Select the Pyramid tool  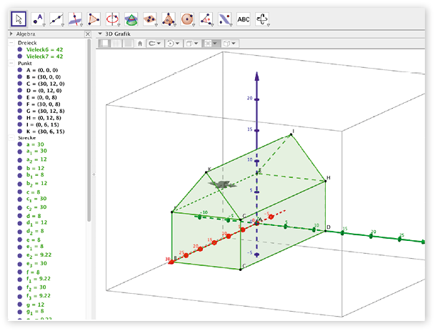tap(169, 19)
